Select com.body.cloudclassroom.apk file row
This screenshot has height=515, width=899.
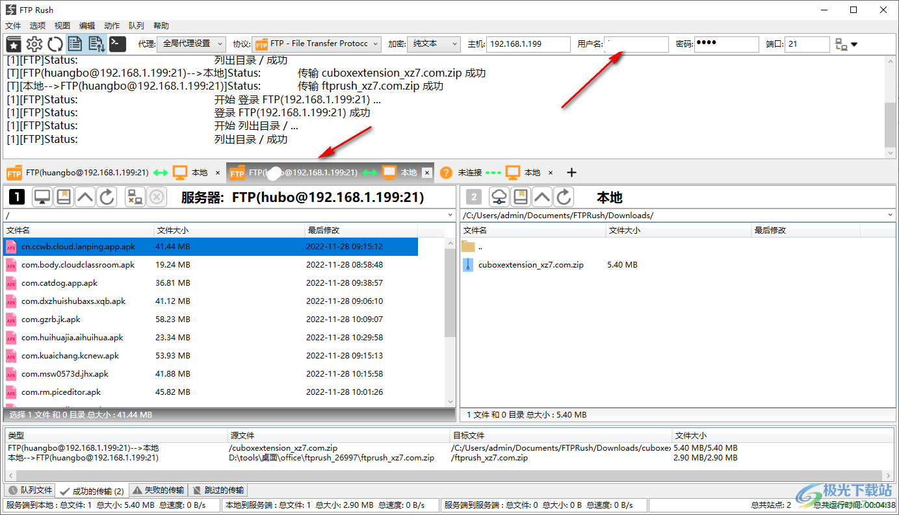coord(211,264)
